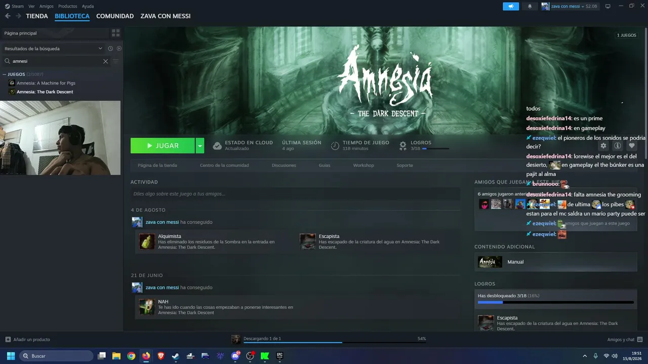The image size is (648, 364).
Task: Open the Ver menu
Action: [31, 6]
